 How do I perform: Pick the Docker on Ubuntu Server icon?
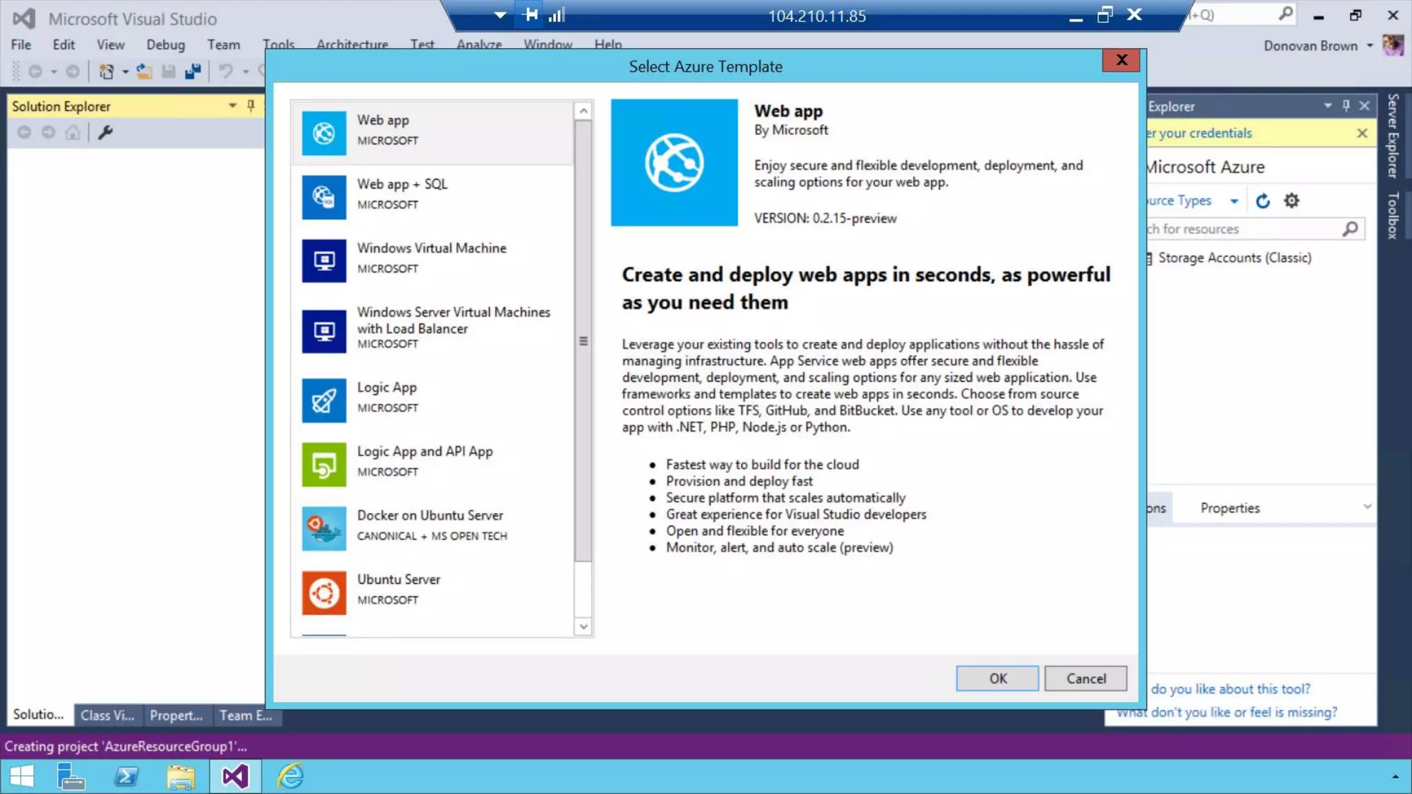[x=323, y=529]
